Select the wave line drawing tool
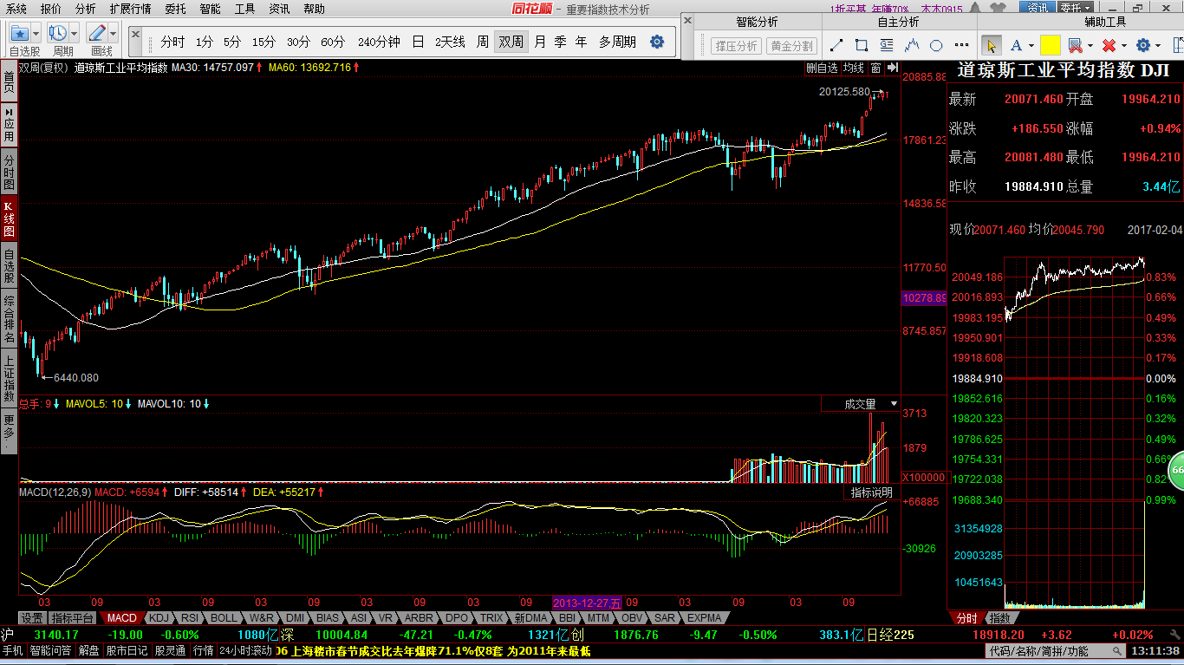This screenshot has width=1184, height=665. pos(912,45)
